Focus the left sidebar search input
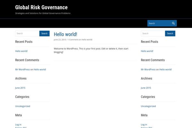This screenshot has height=128, width=192. pyautogui.click(x=27, y=33)
